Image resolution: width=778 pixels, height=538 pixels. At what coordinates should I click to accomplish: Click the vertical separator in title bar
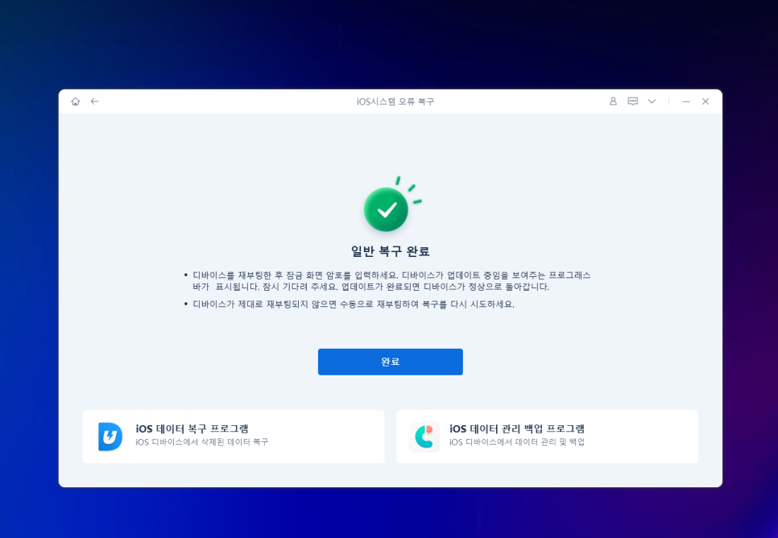click(668, 101)
